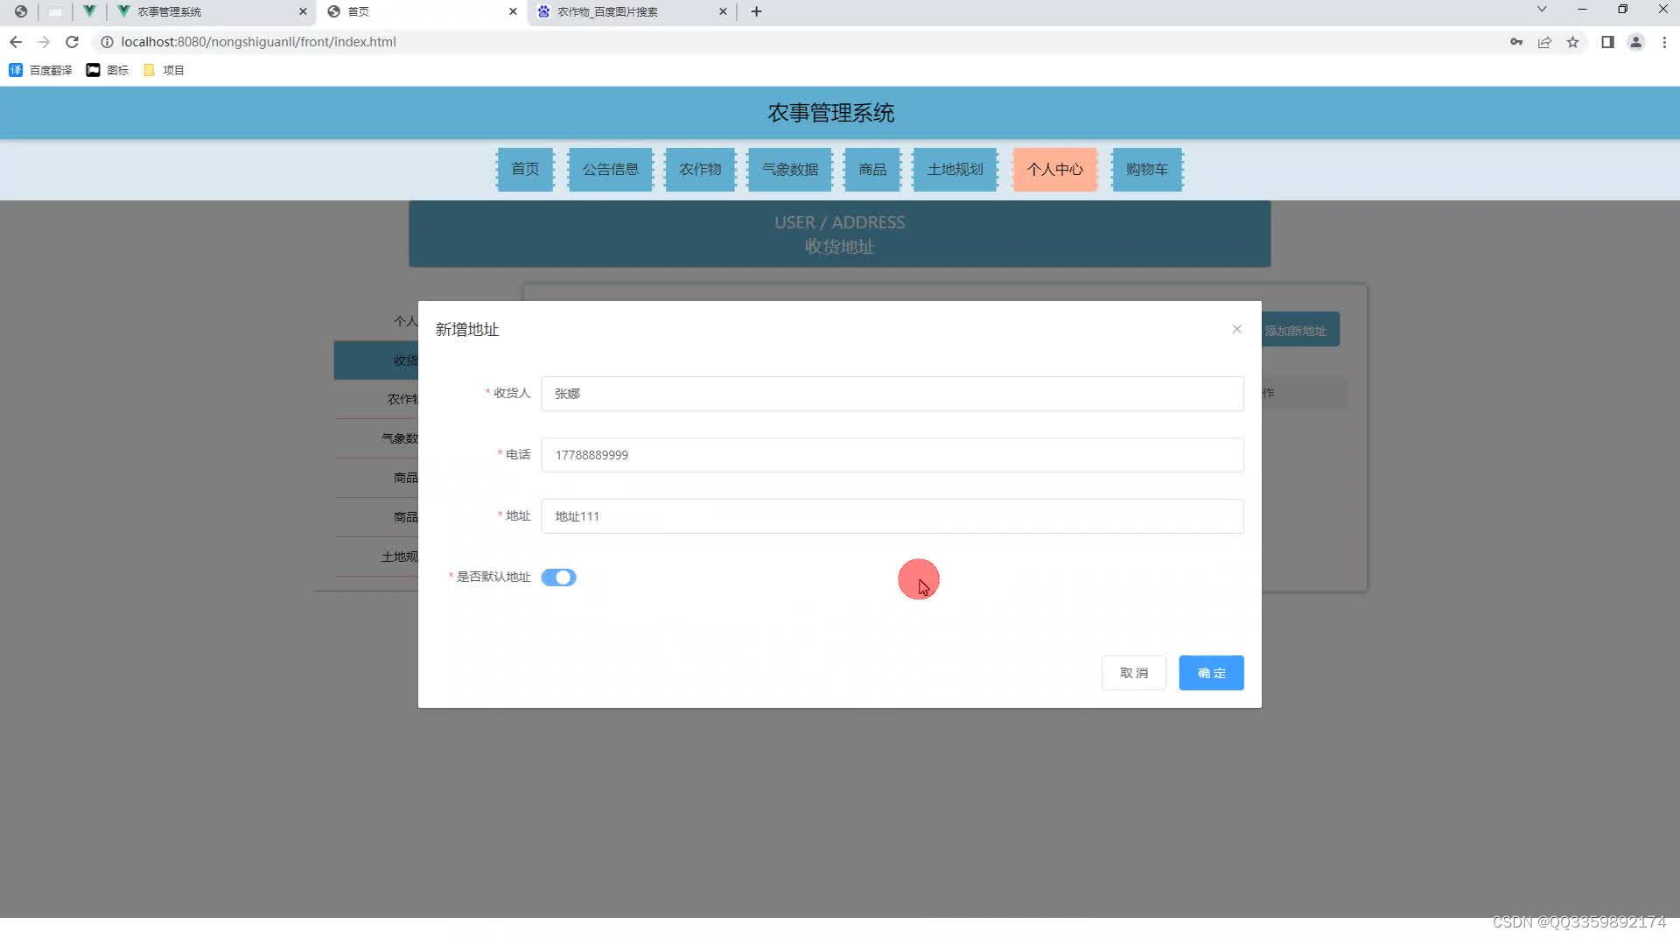
Task: Open the 商品 navigation item
Action: [872, 169]
